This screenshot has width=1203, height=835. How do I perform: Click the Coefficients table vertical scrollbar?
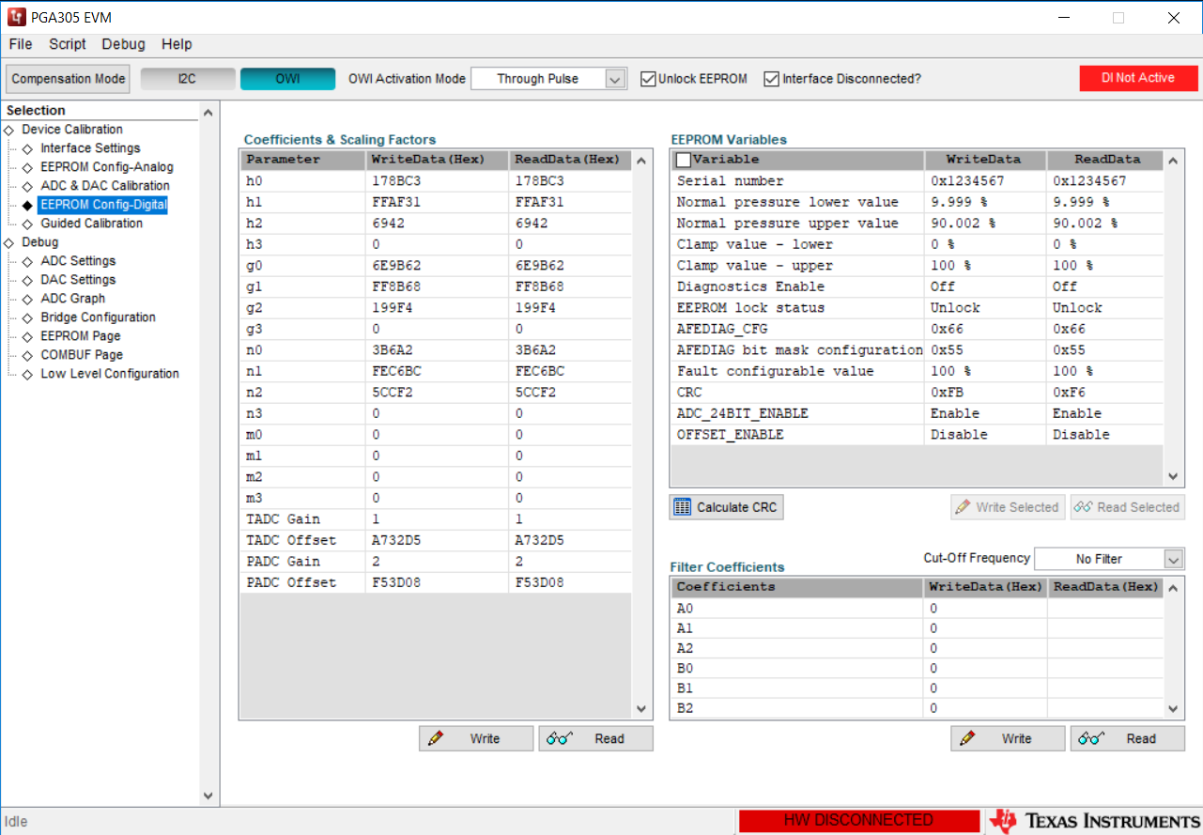pos(641,434)
